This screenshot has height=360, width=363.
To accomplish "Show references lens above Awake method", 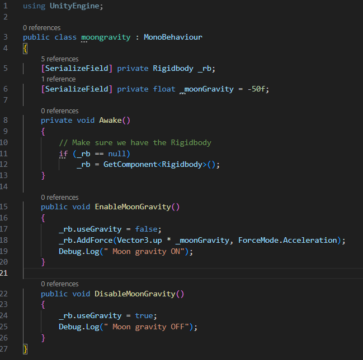I will point(60,111).
